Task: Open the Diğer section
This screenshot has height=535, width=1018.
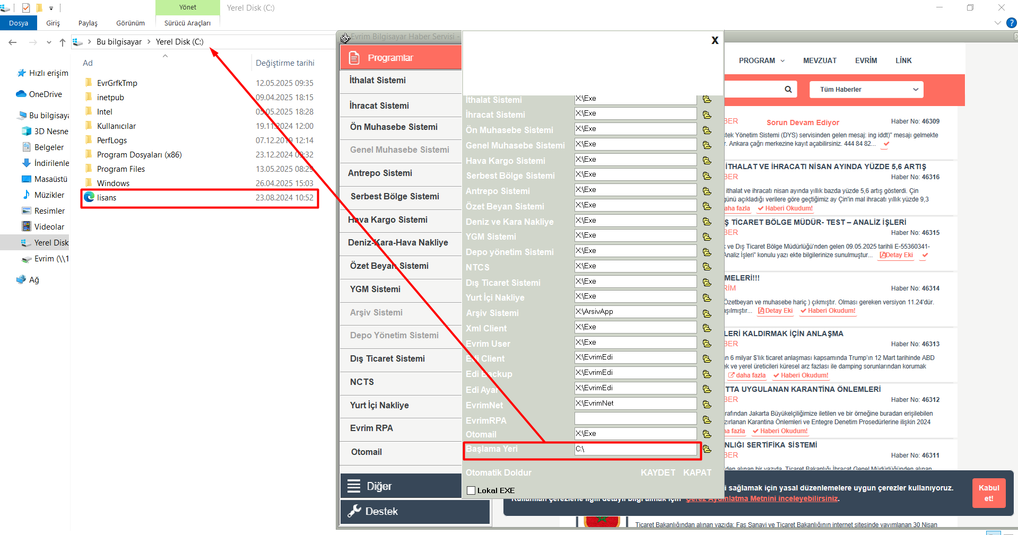Action: 401,486
